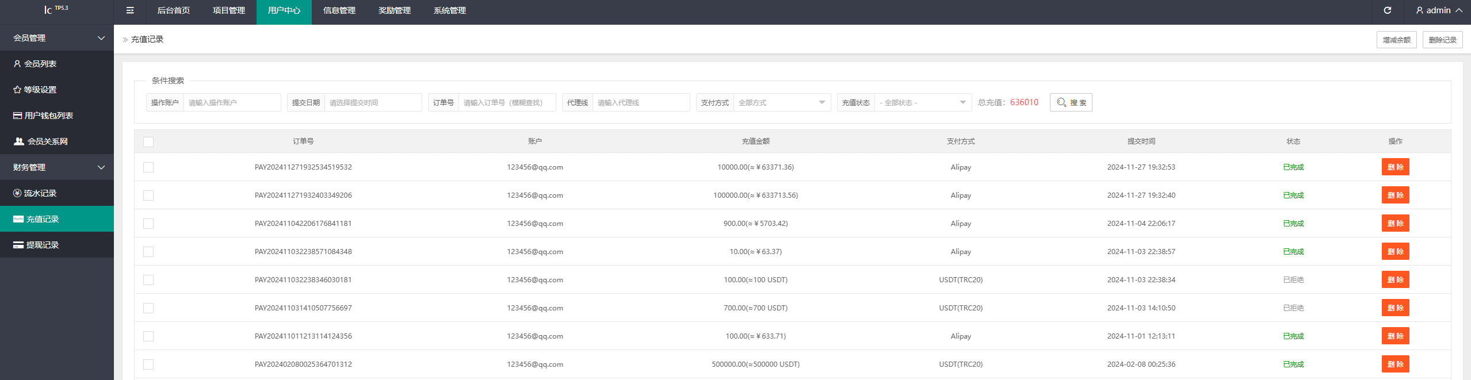1471x380 pixels.
Task: Check row PAY202411031410507756697
Action: tap(148, 308)
